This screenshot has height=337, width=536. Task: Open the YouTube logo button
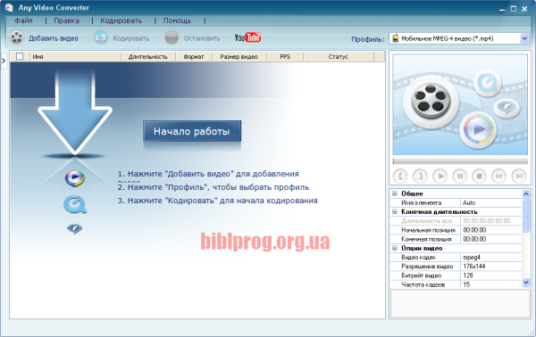tap(247, 37)
